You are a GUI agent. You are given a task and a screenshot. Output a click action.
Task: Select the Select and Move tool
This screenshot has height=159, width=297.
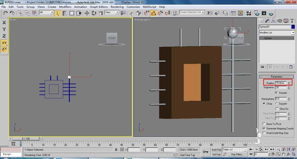87,13
